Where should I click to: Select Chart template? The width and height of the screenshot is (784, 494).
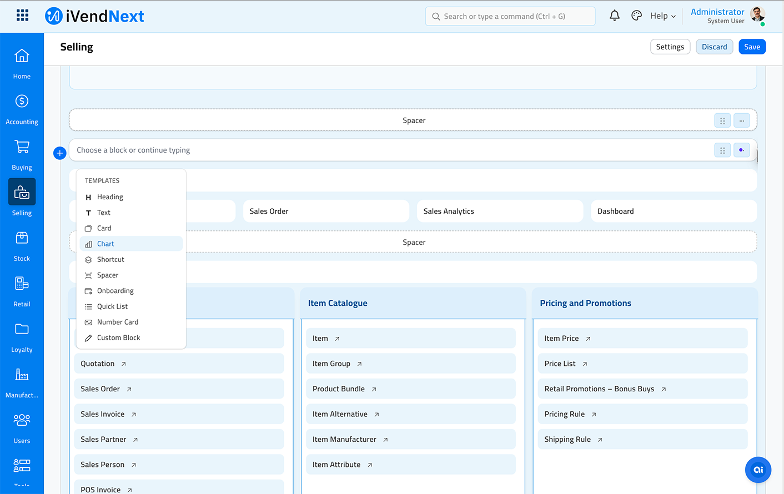tap(131, 244)
